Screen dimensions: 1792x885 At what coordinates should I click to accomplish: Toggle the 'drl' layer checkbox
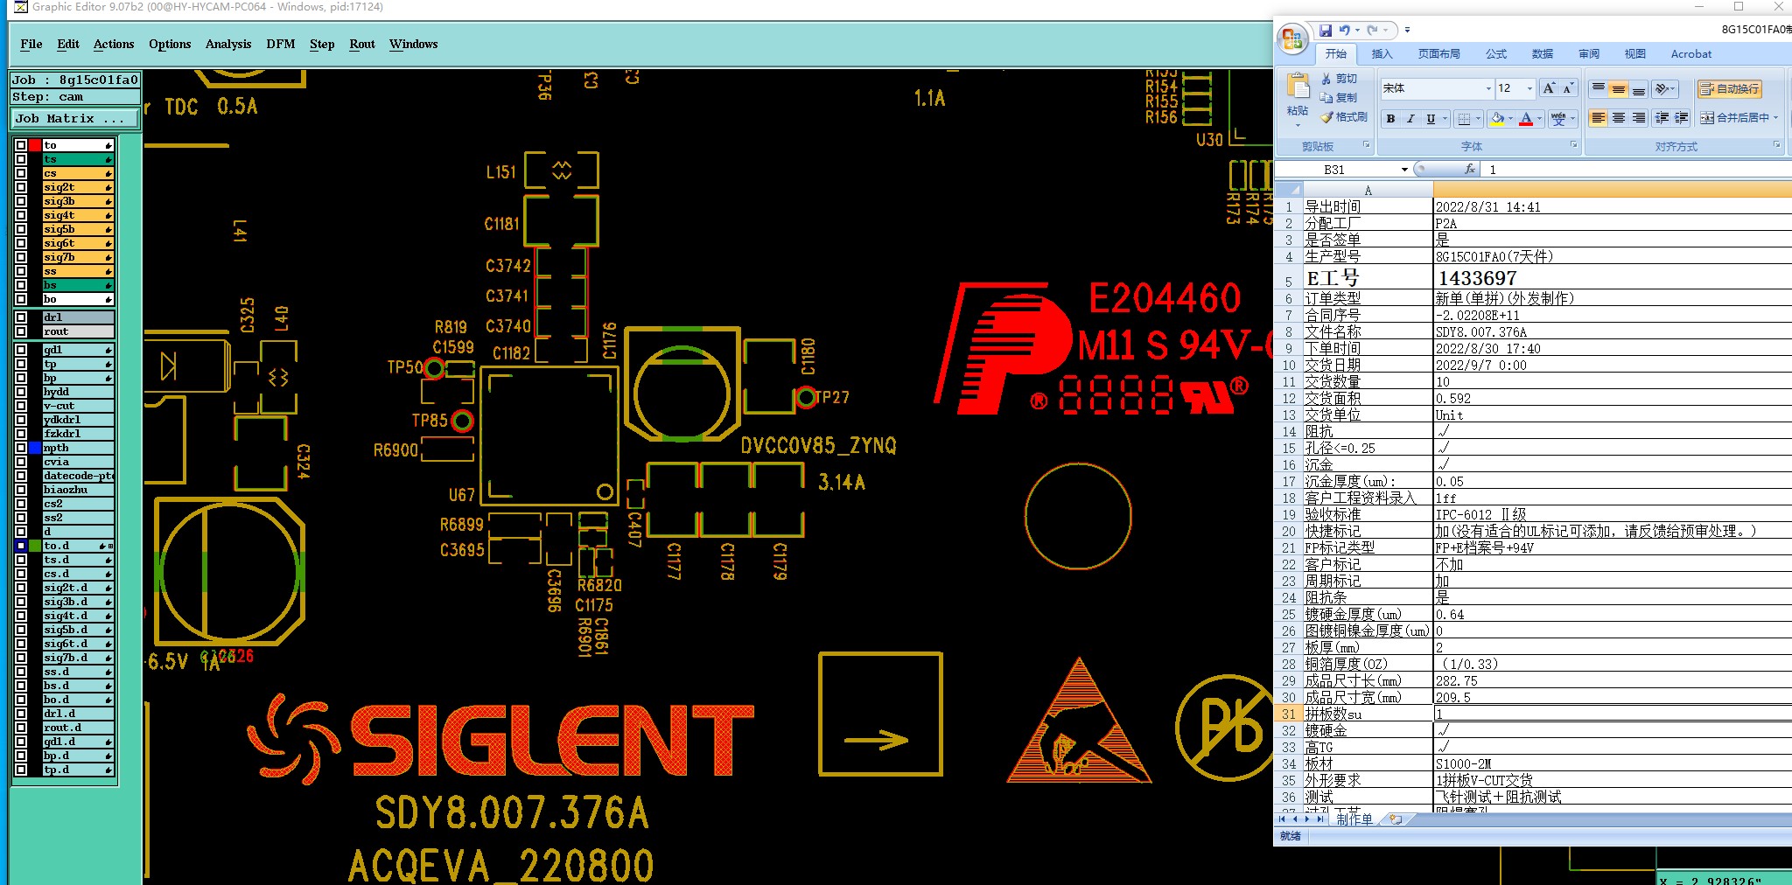tap(21, 317)
